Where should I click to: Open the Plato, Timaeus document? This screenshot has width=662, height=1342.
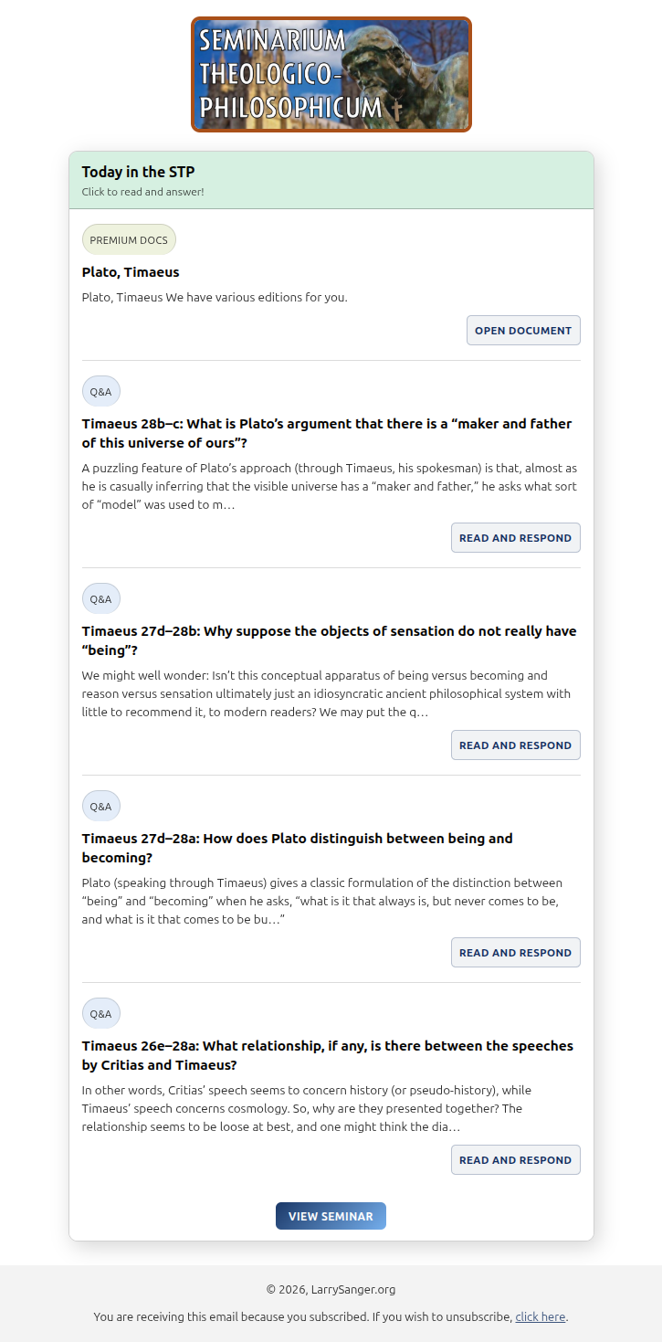pyautogui.click(x=523, y=331)
